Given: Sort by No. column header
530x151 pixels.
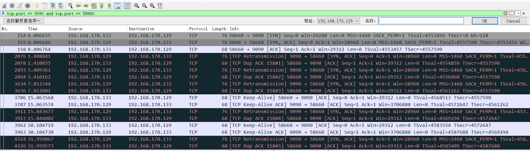Looking at the screenshot, I should click(x=13, y=29).
